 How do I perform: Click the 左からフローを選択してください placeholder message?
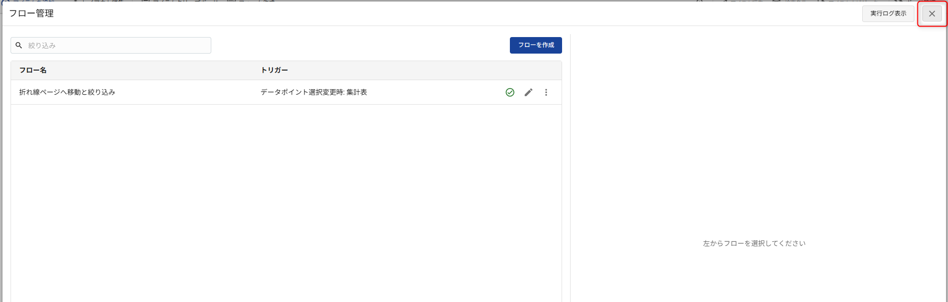[x=754, y=243]
